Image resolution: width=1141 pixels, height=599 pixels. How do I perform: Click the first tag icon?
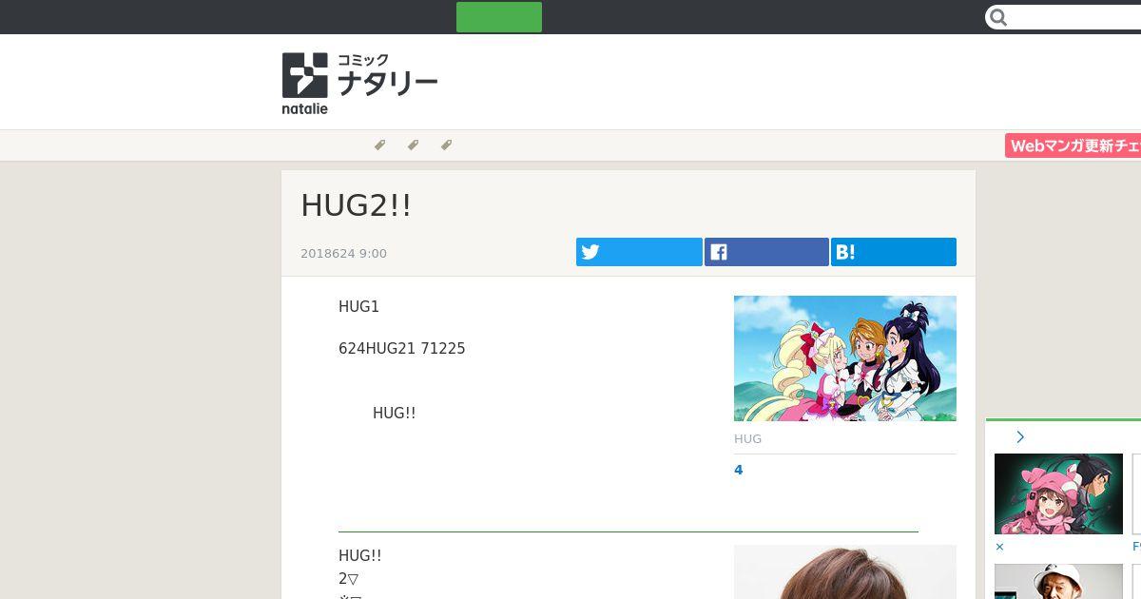[x=379, y=145]
